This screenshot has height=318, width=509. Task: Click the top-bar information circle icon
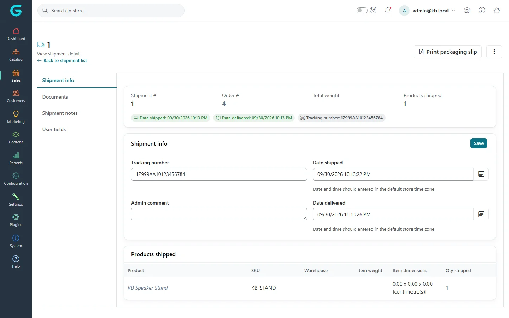coord(482,11)
